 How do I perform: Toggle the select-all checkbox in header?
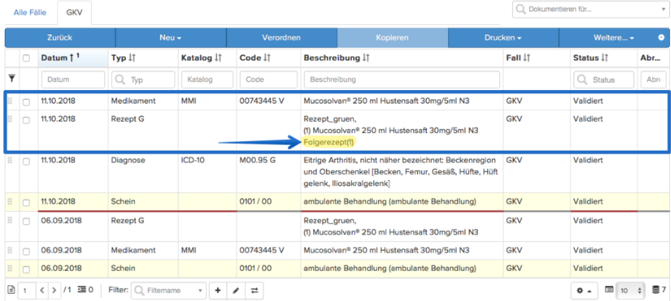(26, 59)
